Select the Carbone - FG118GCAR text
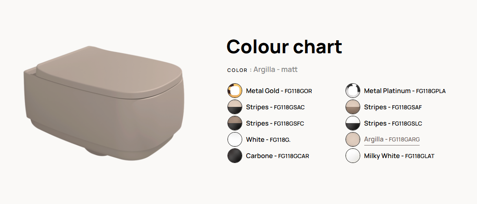The image size is (477, 204). click(x=278, y=156)
